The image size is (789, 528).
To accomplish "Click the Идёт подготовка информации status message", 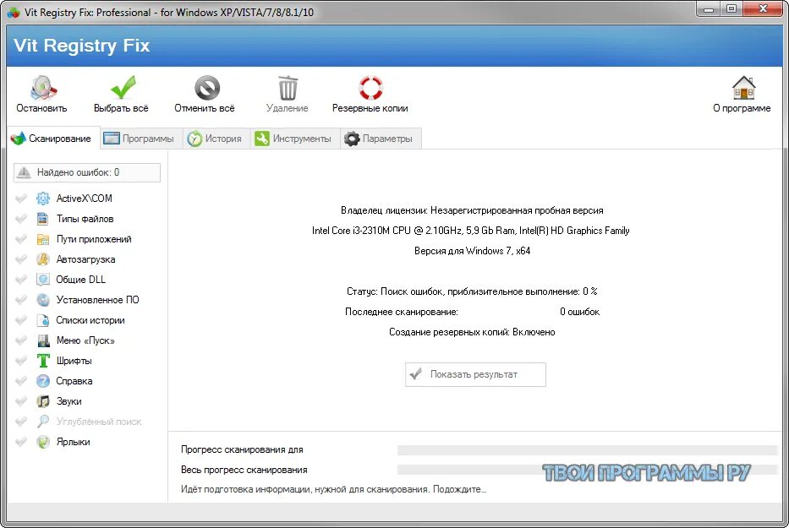I will (334, 489).
